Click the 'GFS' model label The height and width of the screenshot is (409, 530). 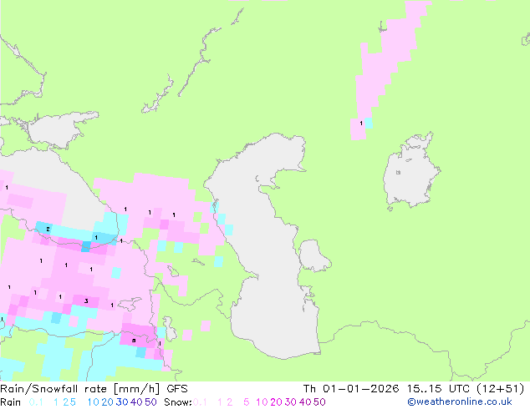177,389
